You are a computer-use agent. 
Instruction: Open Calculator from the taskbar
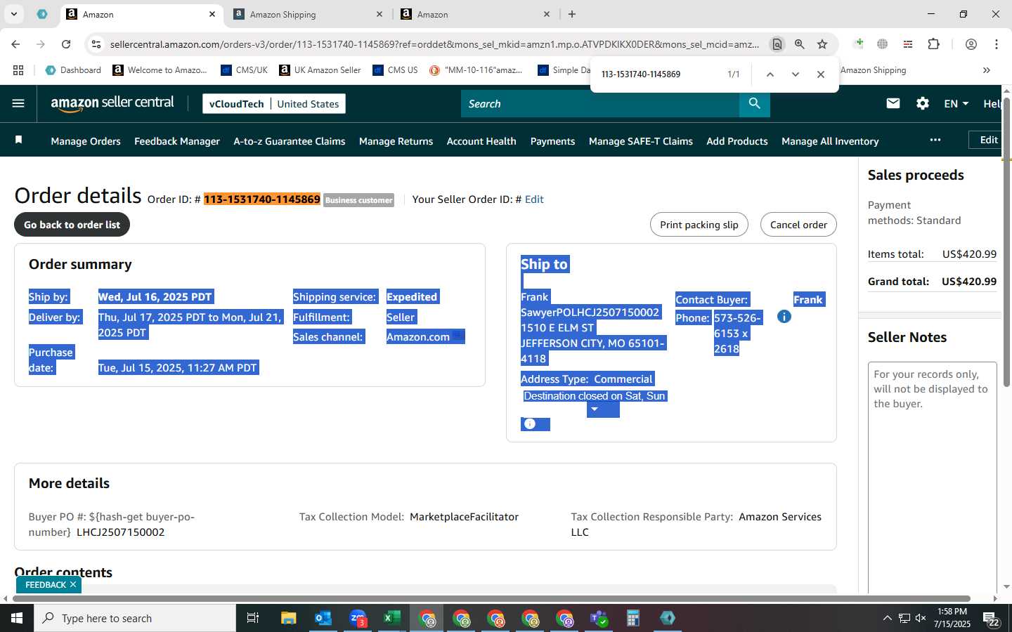pos(632,618)
